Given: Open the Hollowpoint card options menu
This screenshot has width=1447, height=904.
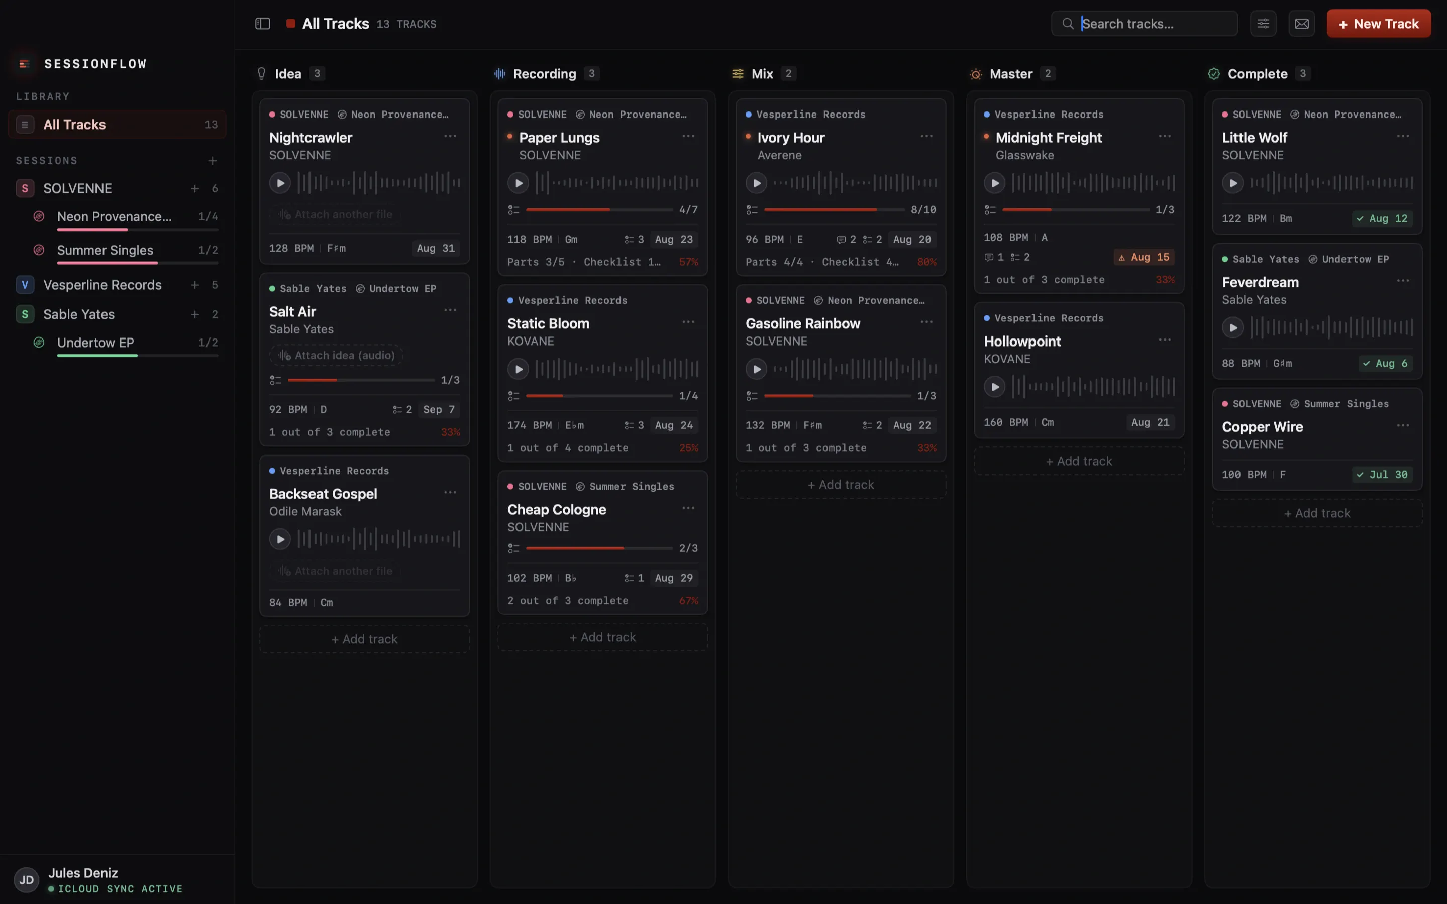Looking at the screenshot, I should coord(1164,340).
